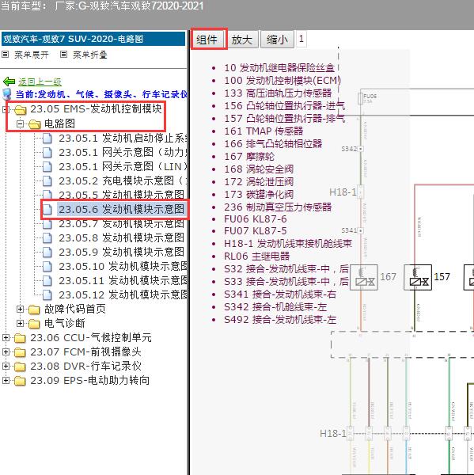Click solenoid symbol 157 in the diagram

click(418, 278)
